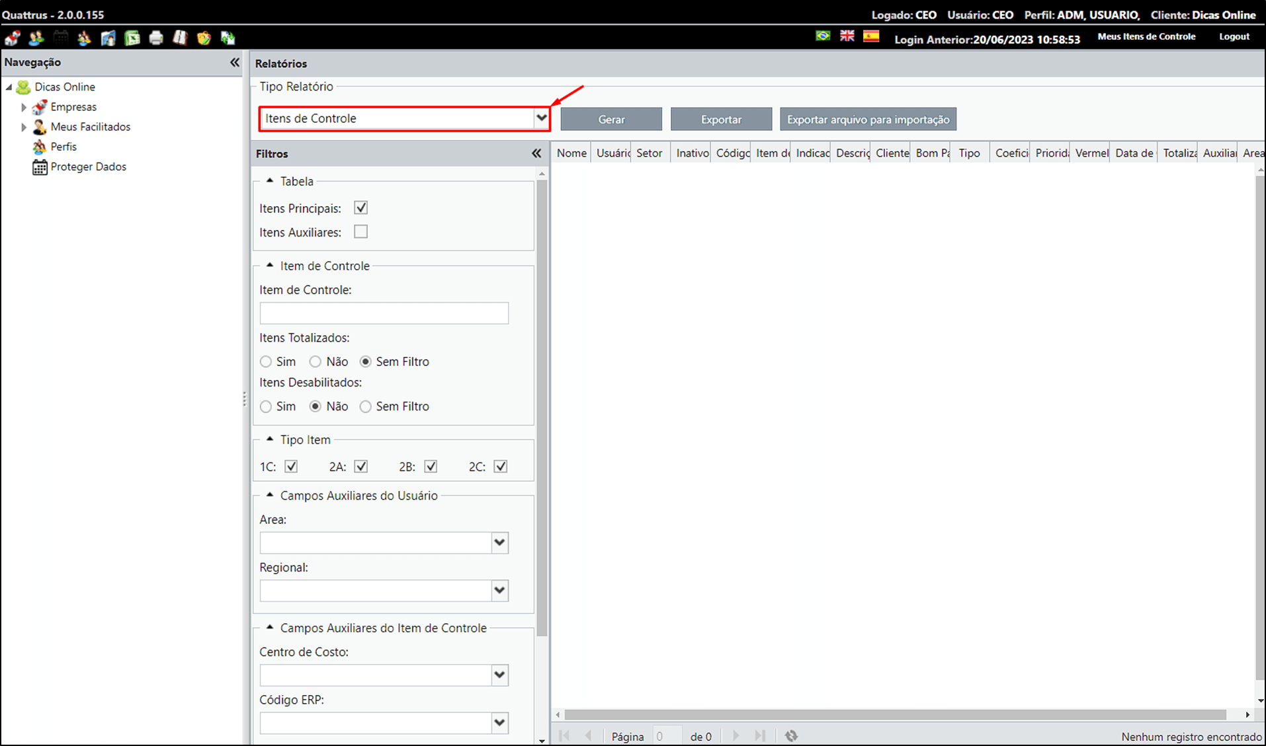The height and width of the screenshot is (746, 1266).
Task: Open the printer icon in toolbar
Action: (x=156, y=38)
